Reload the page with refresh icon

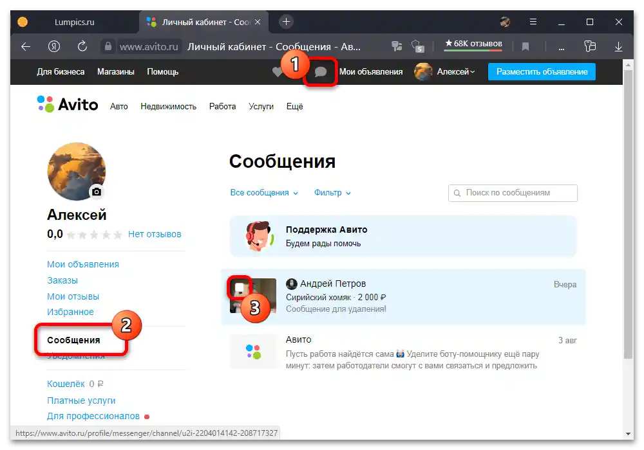click(x=82, y=46)
